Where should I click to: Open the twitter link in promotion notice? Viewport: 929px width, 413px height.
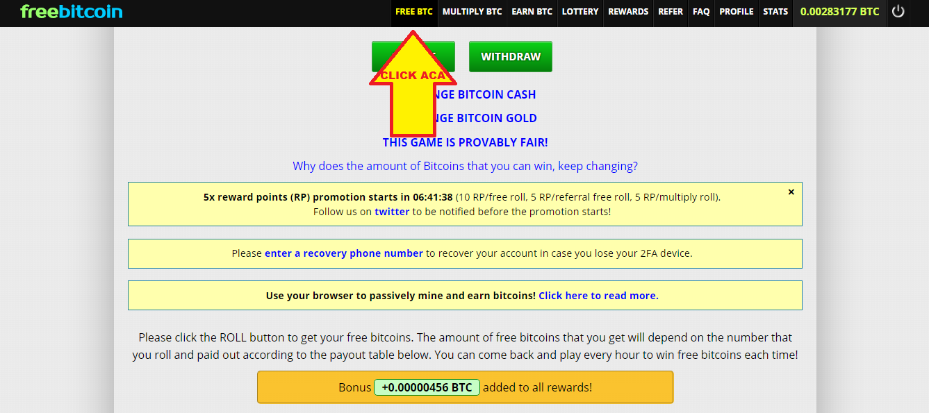392,212
